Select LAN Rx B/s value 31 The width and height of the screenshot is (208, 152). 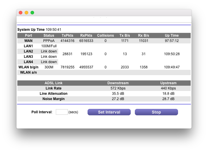(x=144, y=54)
